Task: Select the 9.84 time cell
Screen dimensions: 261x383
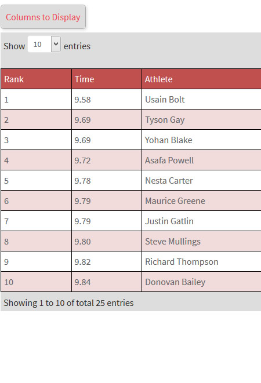Action: coord(107,282)
